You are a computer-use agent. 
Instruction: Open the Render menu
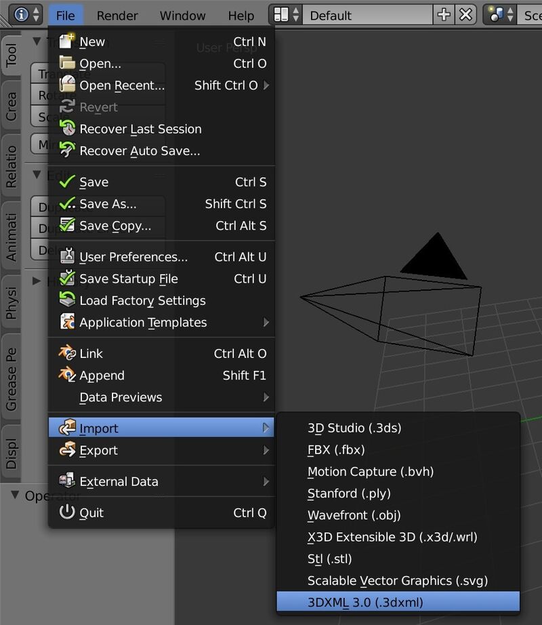click(117, 15)
